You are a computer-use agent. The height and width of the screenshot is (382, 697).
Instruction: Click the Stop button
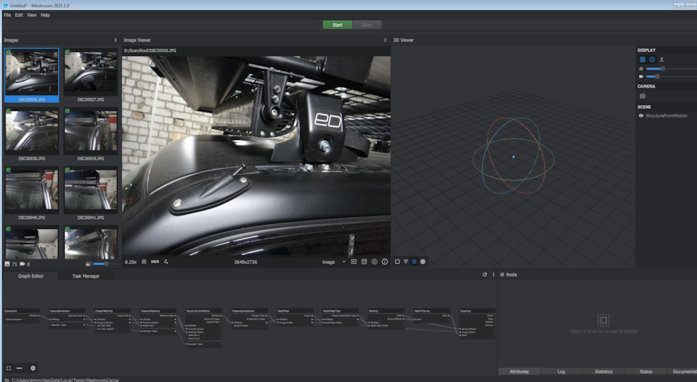[367, 25]
